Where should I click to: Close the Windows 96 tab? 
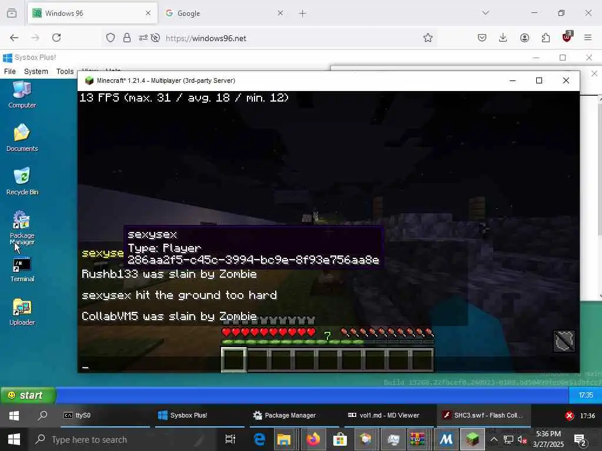coord(148,13)
